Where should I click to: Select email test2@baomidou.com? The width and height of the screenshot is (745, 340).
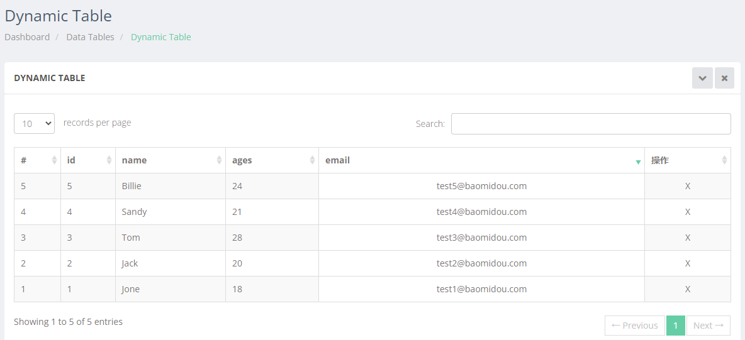pos(482,263)
